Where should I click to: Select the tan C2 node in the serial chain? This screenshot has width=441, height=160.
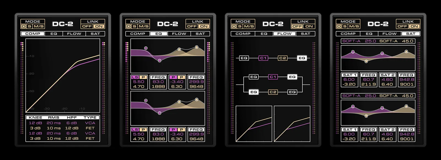(283, 58)
